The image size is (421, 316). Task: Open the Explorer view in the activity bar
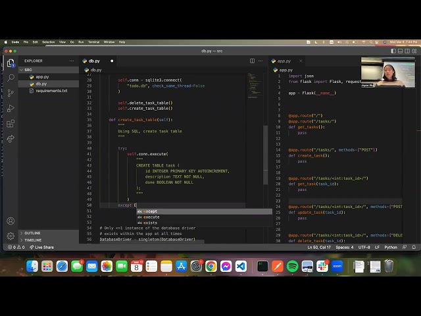11,63
